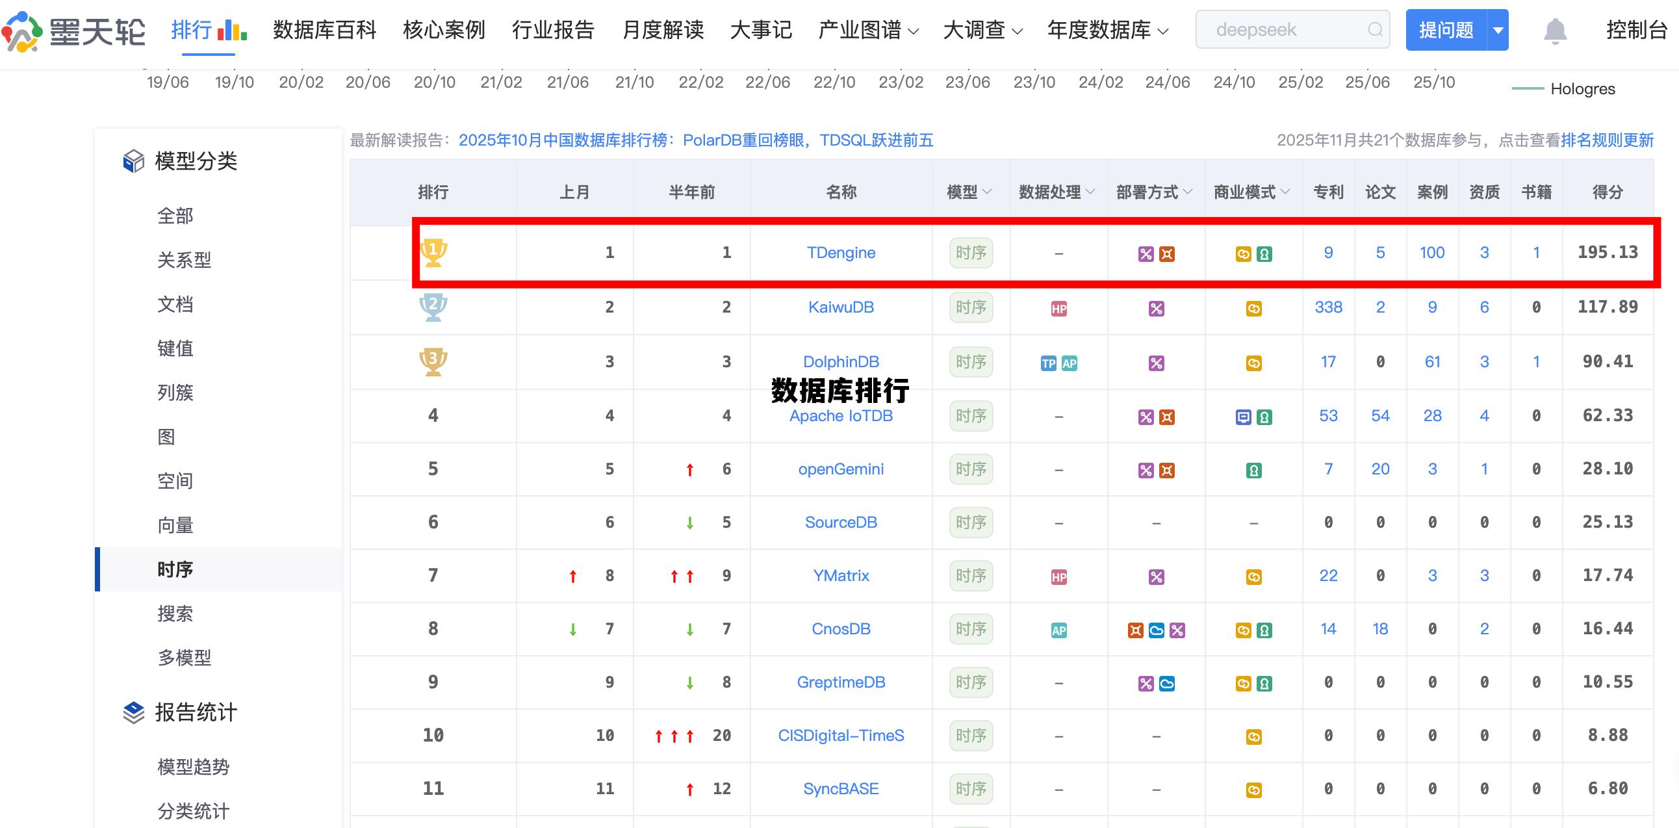Open the TDengine database link
The height and width of the screenshot is (828, 1679).
click(x=841, y=252)
